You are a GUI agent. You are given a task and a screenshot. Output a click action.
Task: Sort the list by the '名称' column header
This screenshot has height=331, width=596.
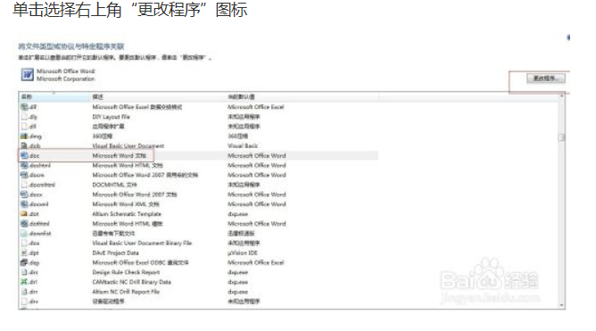54,97
